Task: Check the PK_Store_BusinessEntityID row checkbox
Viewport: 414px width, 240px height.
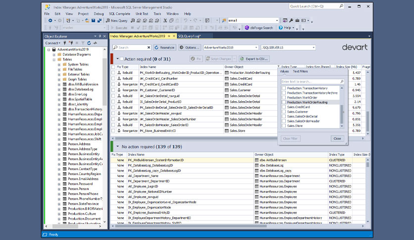Action: (113, 131)
